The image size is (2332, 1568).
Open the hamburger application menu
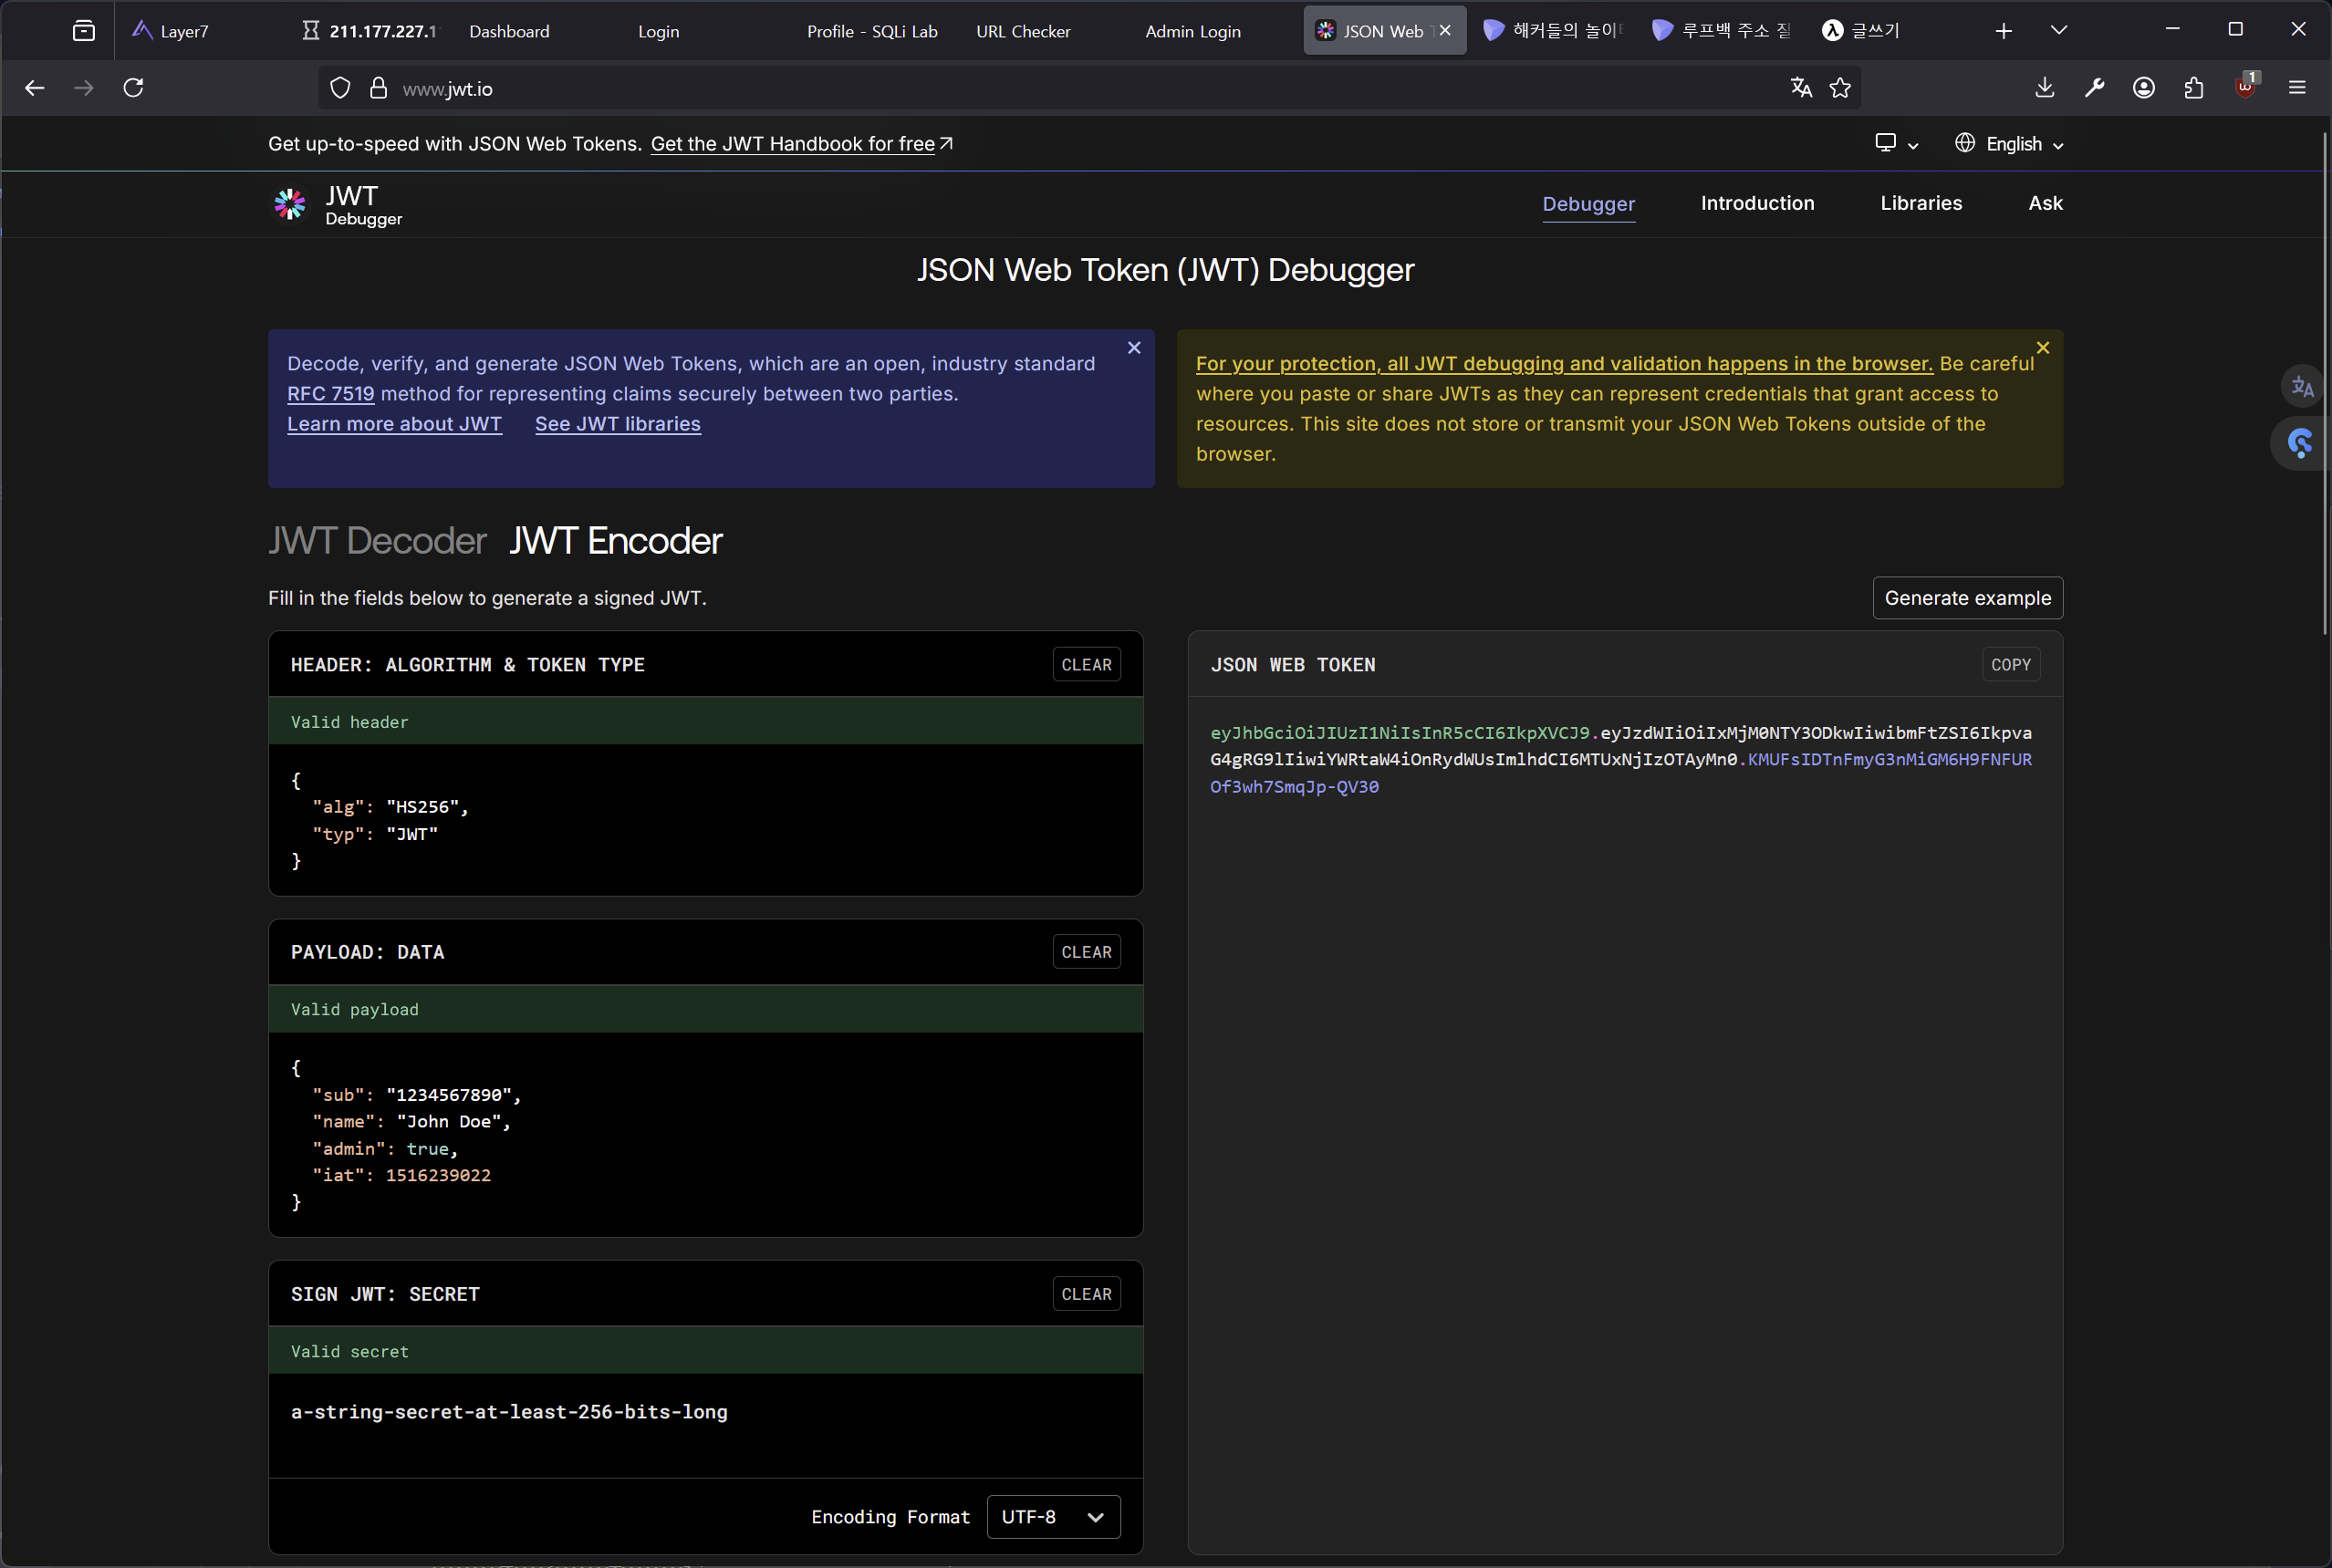2297,88
